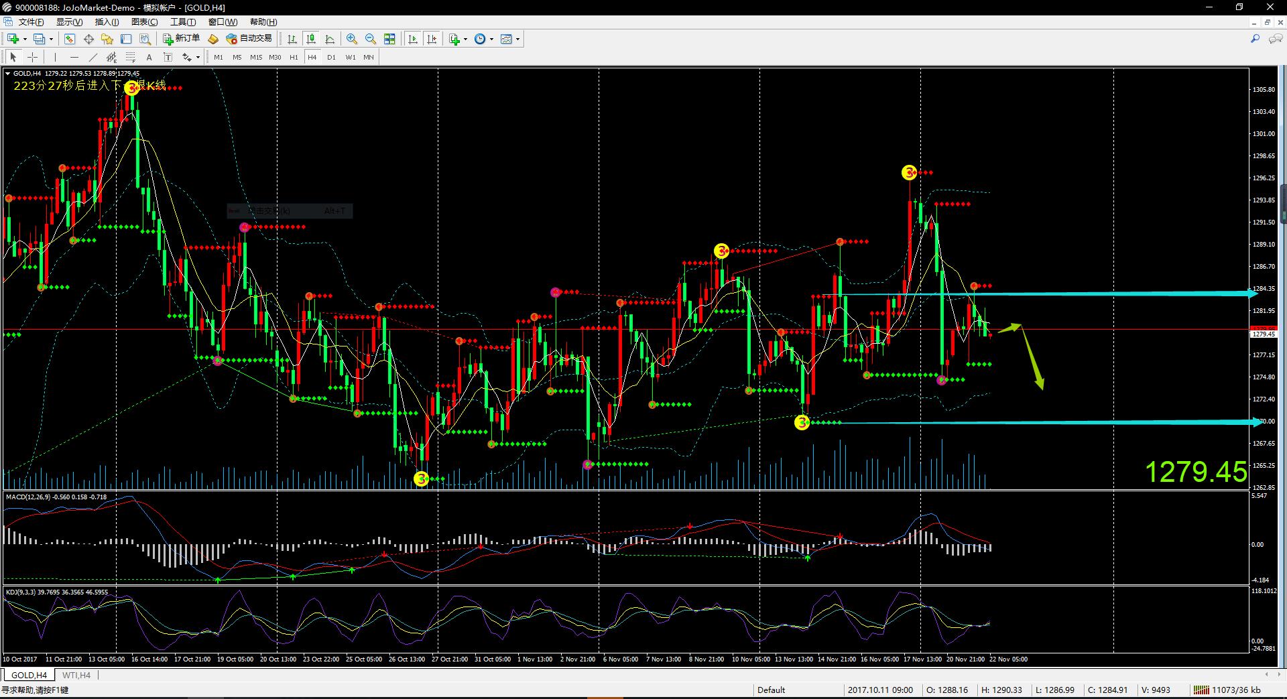
Task: Toggle chart auto scroll
Action: (x=413, y=39)
